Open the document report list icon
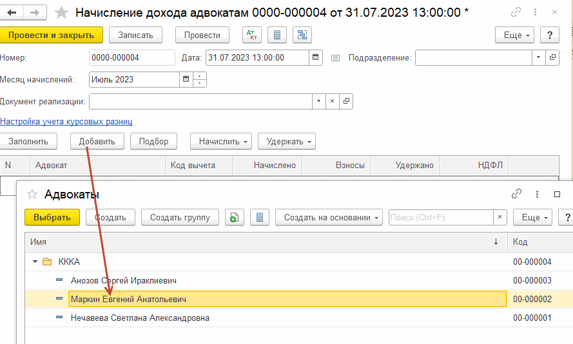The height and width of the screenshot is (344, 573). click(x=277, y=35)
